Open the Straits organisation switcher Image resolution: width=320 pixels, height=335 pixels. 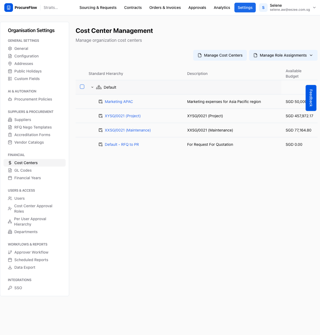click(51, 8)
